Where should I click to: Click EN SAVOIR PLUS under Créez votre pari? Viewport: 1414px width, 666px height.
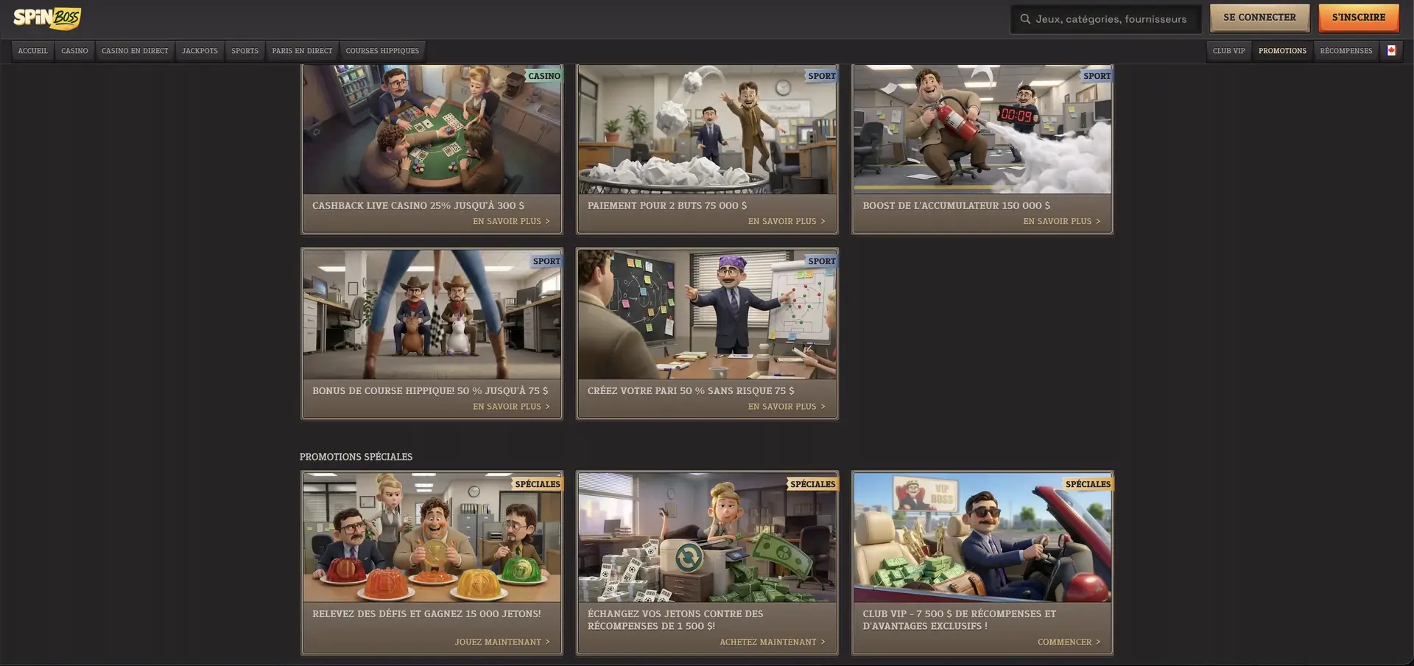click(x=787, y=406)
